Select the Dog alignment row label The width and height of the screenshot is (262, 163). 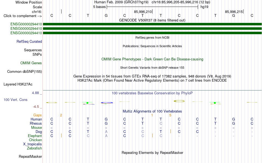(x=39, y=132)
